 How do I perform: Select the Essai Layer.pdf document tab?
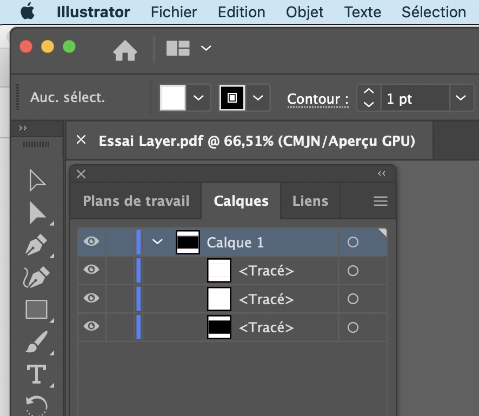[x=257, y=141]
